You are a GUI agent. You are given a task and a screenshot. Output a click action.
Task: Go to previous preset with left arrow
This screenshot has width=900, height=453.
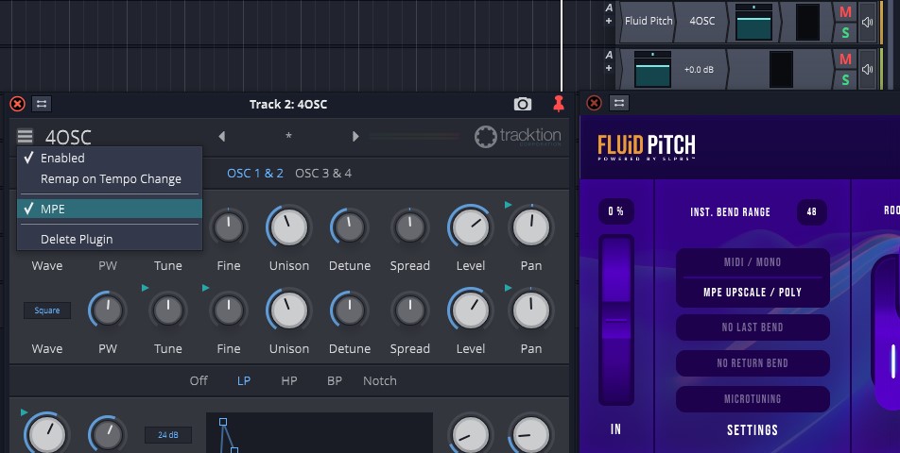(222, 136)
